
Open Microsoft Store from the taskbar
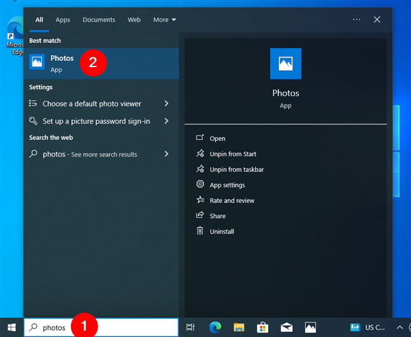click(263, 327)
